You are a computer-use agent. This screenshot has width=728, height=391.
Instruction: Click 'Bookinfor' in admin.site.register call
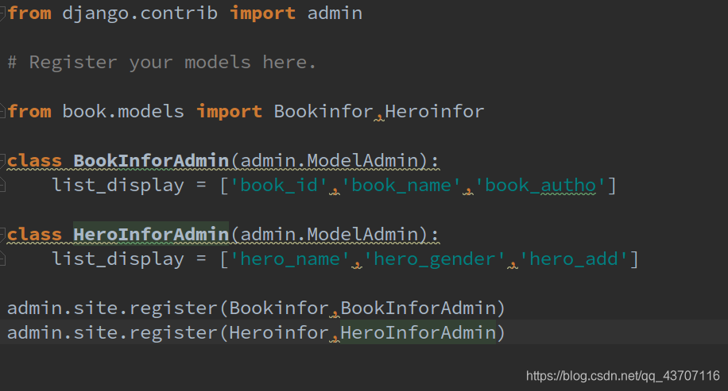(x=279, y=308)
